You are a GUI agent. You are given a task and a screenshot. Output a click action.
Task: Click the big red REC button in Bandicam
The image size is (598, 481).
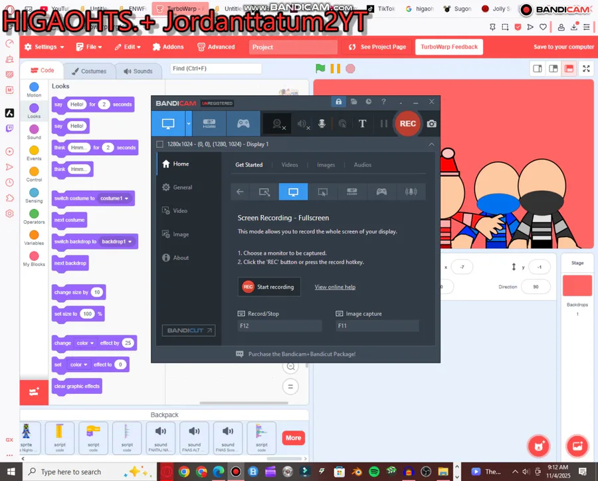tap(408, 124)
